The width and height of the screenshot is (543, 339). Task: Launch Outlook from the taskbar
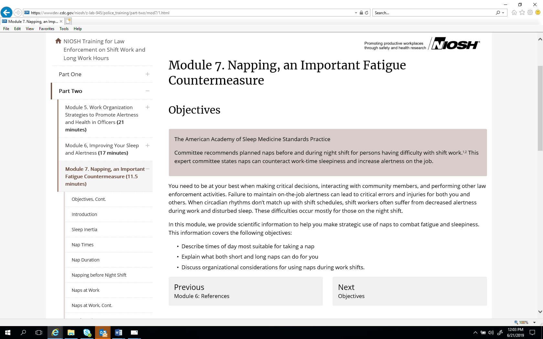(x=103, y=333)
